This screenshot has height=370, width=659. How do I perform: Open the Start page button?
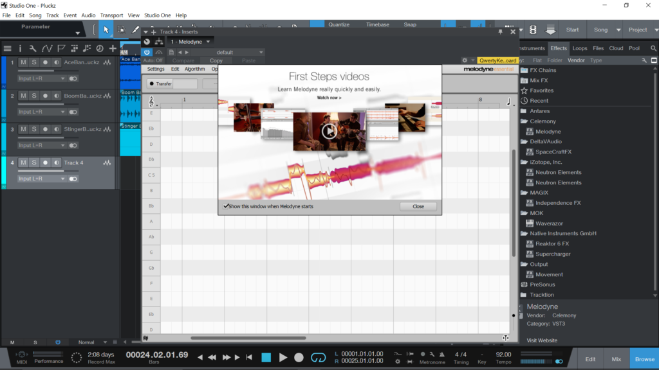pos(572,30)
